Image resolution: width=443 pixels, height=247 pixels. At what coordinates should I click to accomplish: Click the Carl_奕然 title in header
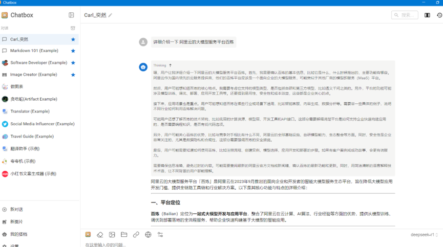(95, 15)
